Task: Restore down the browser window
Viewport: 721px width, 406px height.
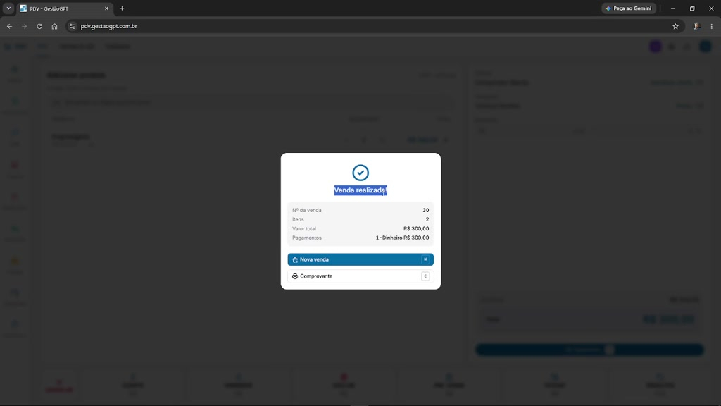Action: click(x=693, y=8)
